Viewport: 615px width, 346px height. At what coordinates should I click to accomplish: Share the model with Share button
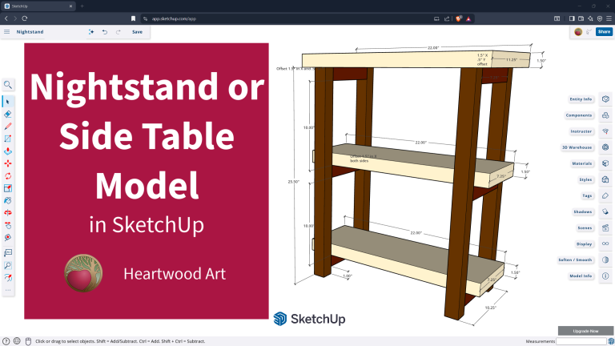click(604, 32)
